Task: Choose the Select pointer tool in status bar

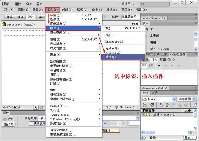Action: coord(36,107)
